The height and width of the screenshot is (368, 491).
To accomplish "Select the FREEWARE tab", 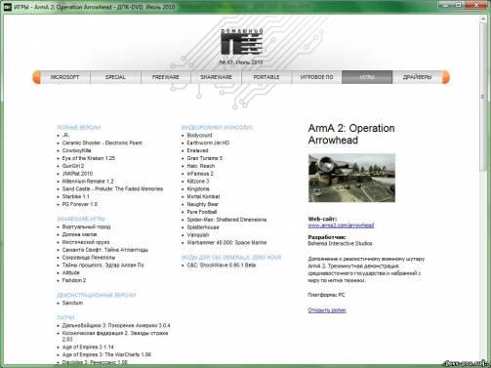I will pyautogui.click(x=166, y=77).
